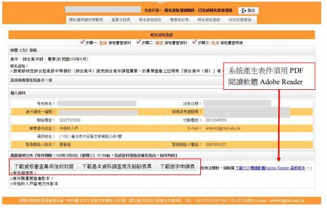Follow the Adobe Reader download link
327x208 pixels.
click(270, 168)
